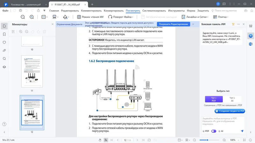Click the print icon
Screen dimensions: 255x143
click(20, 10)
